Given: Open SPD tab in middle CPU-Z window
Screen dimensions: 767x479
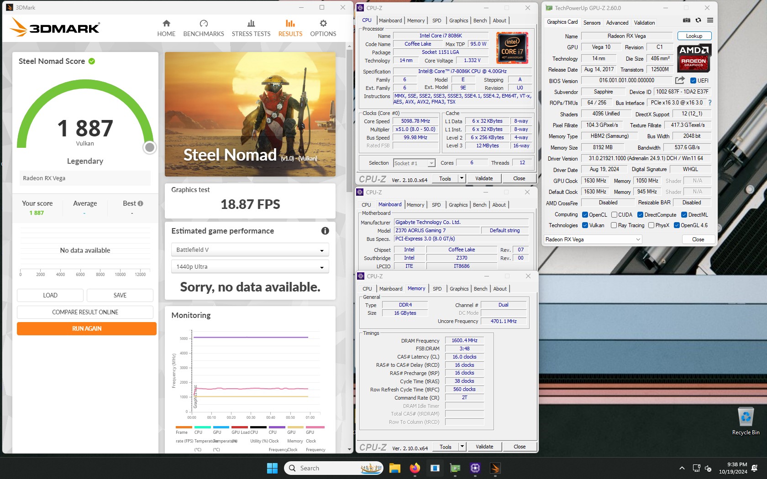Looking at the screenshot, I should click(436, 205).
